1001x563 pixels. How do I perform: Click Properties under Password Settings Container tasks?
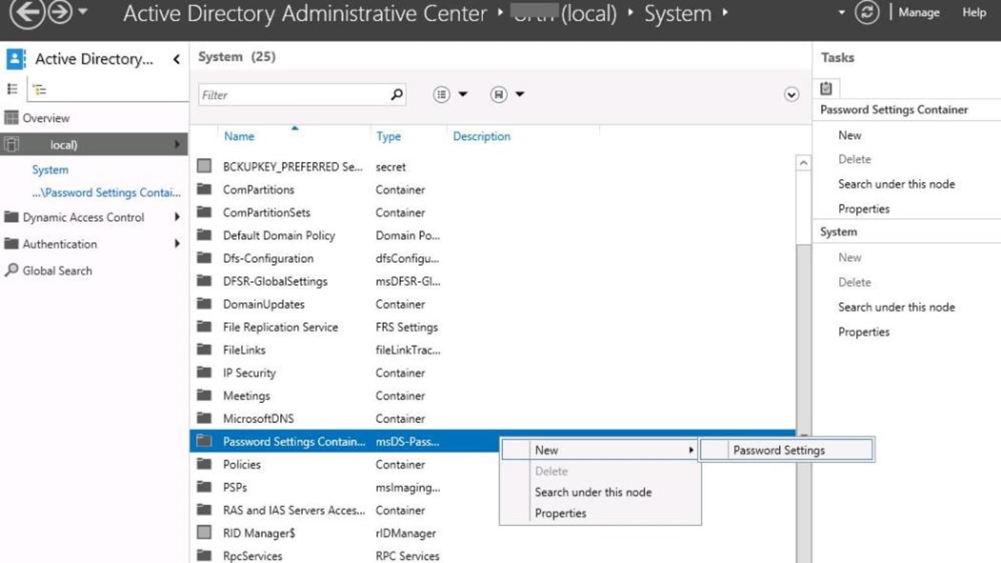pos(864,208)
